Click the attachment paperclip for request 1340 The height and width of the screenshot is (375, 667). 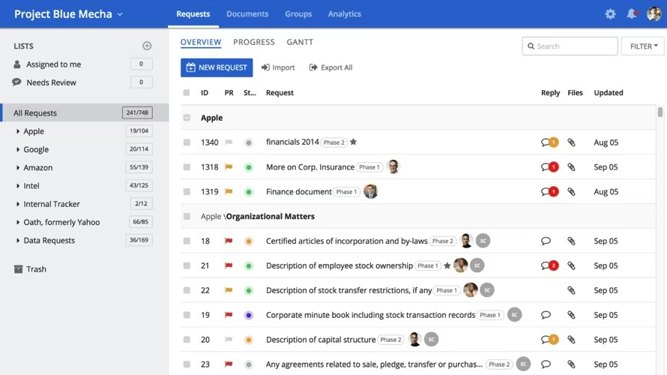pyautogui.click(x=571, y=142)
